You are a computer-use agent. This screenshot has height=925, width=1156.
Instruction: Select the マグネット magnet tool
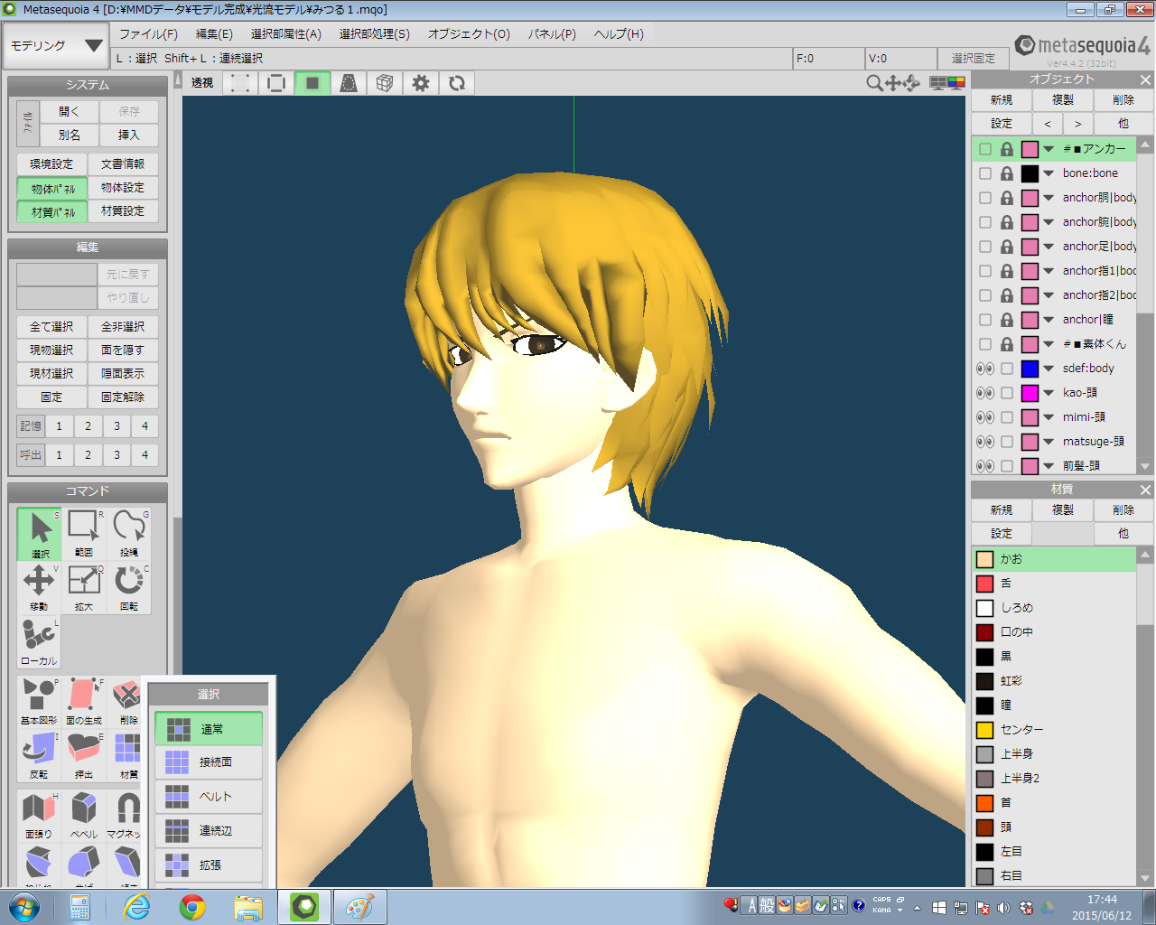(x=125, y=816)
